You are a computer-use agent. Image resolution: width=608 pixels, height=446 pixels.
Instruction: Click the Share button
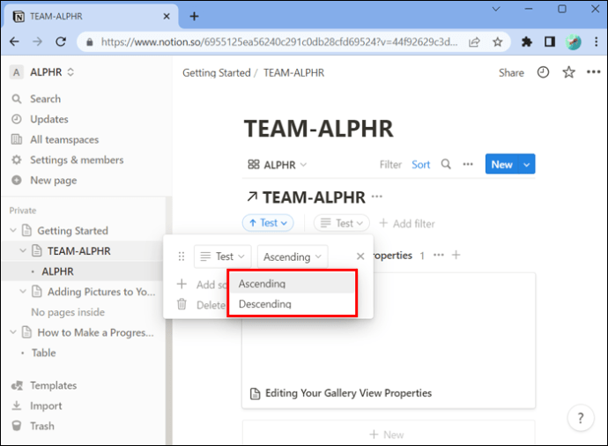coord(511,73)
